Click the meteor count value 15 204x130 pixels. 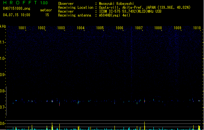pyautogui.click(x=47, y=15)
